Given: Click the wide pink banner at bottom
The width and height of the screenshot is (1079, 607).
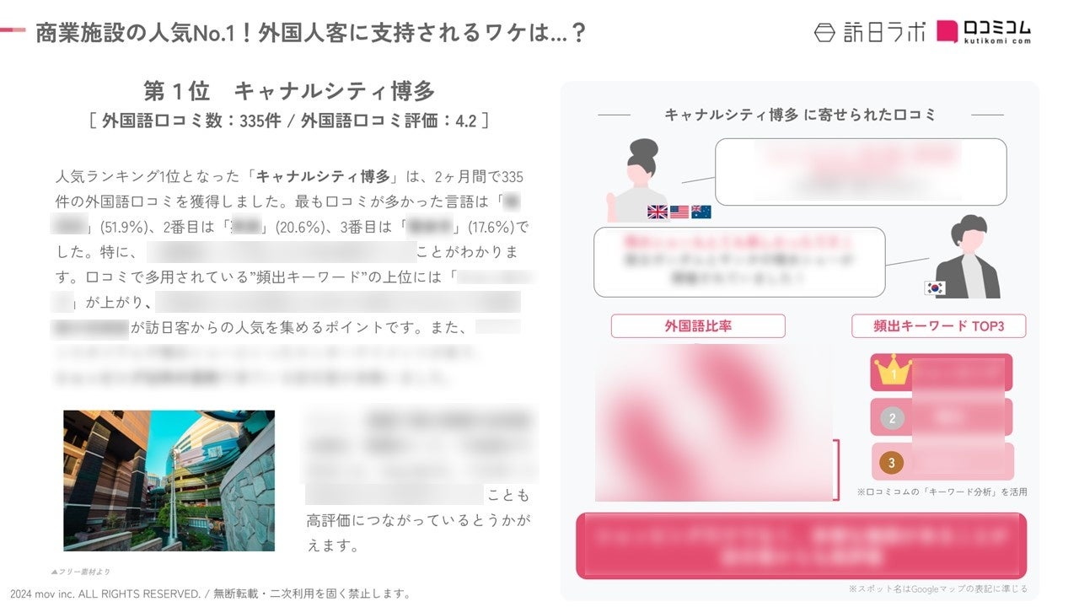Looking at the screenshot, I should pos(801,545).
